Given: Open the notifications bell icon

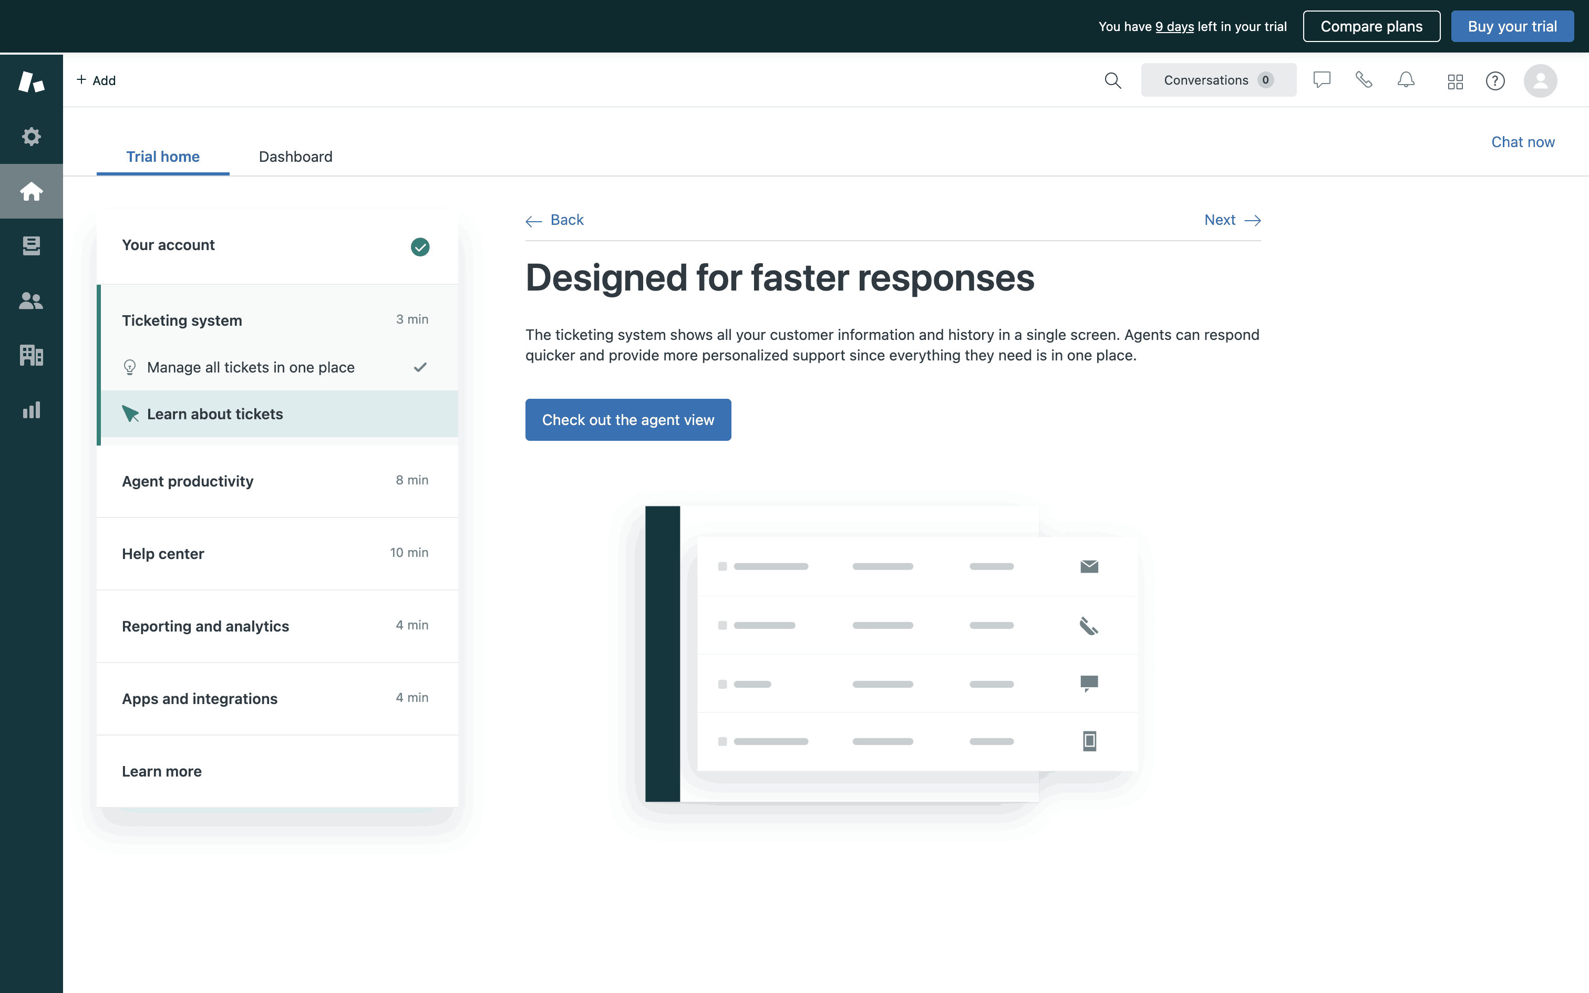Looking at the screenshot, I should point(1406,80).
